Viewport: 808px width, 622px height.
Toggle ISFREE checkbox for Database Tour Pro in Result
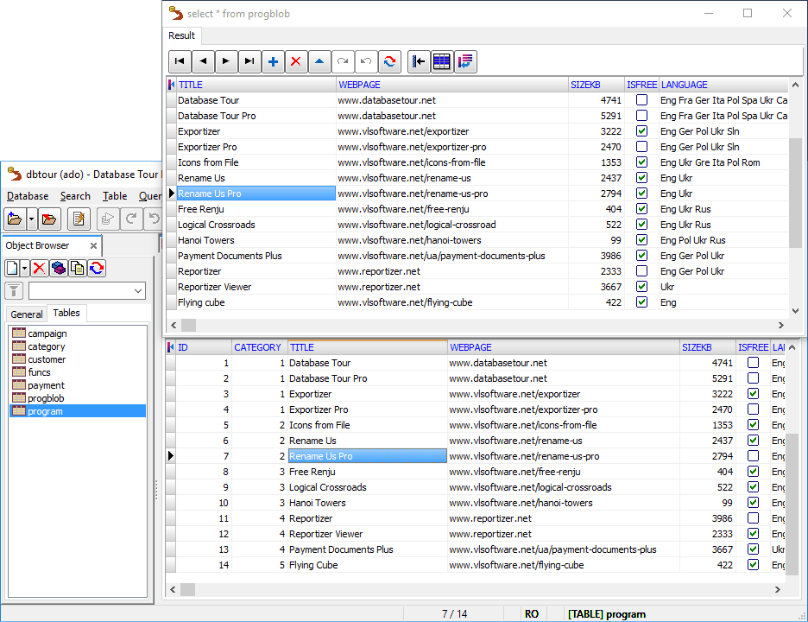[x=641, y=116]
